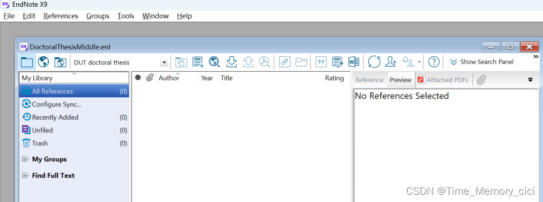Collapse the Find Full Text group set
Image resolution: width=543 pixels, height=202 pixels.
point(25,175)
